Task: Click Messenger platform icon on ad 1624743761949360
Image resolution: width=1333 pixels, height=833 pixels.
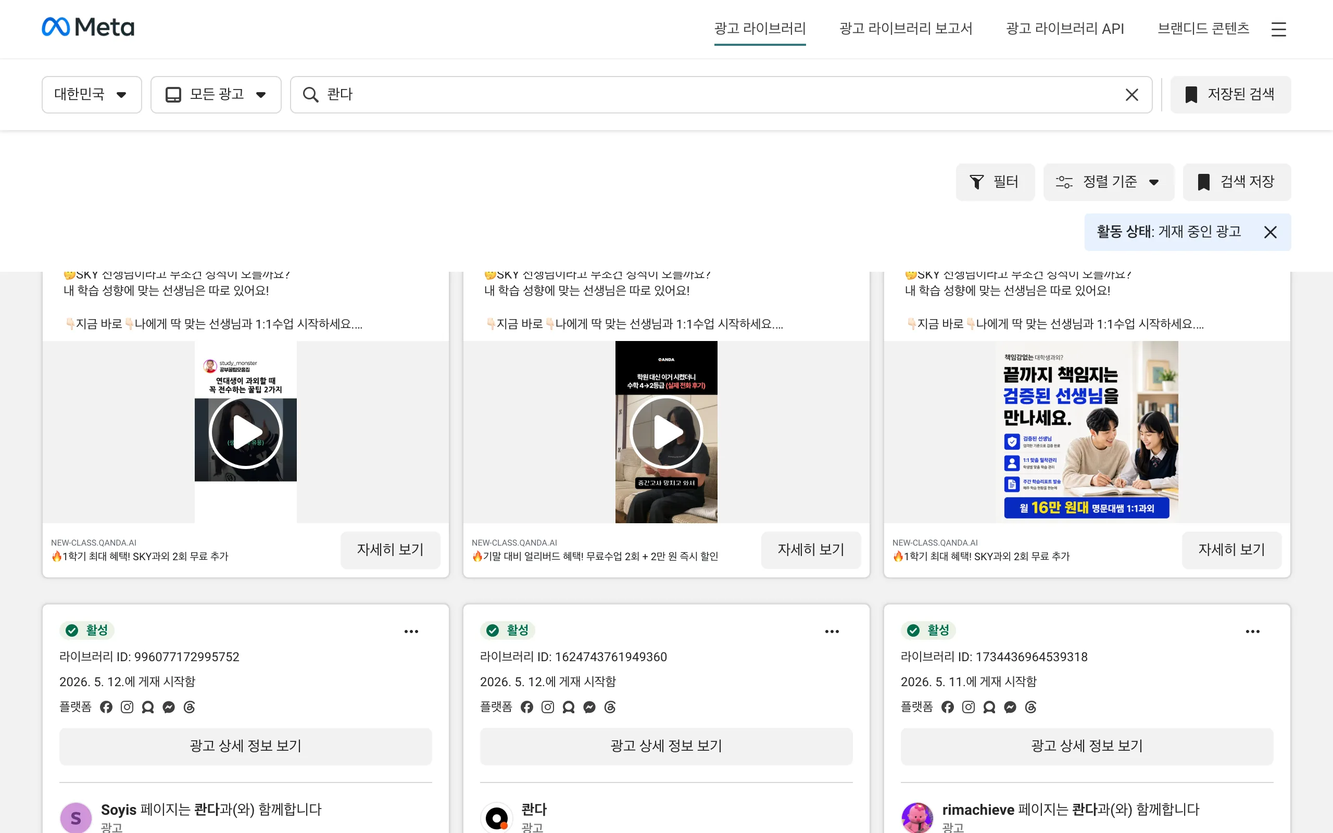Action: (589, 707)
